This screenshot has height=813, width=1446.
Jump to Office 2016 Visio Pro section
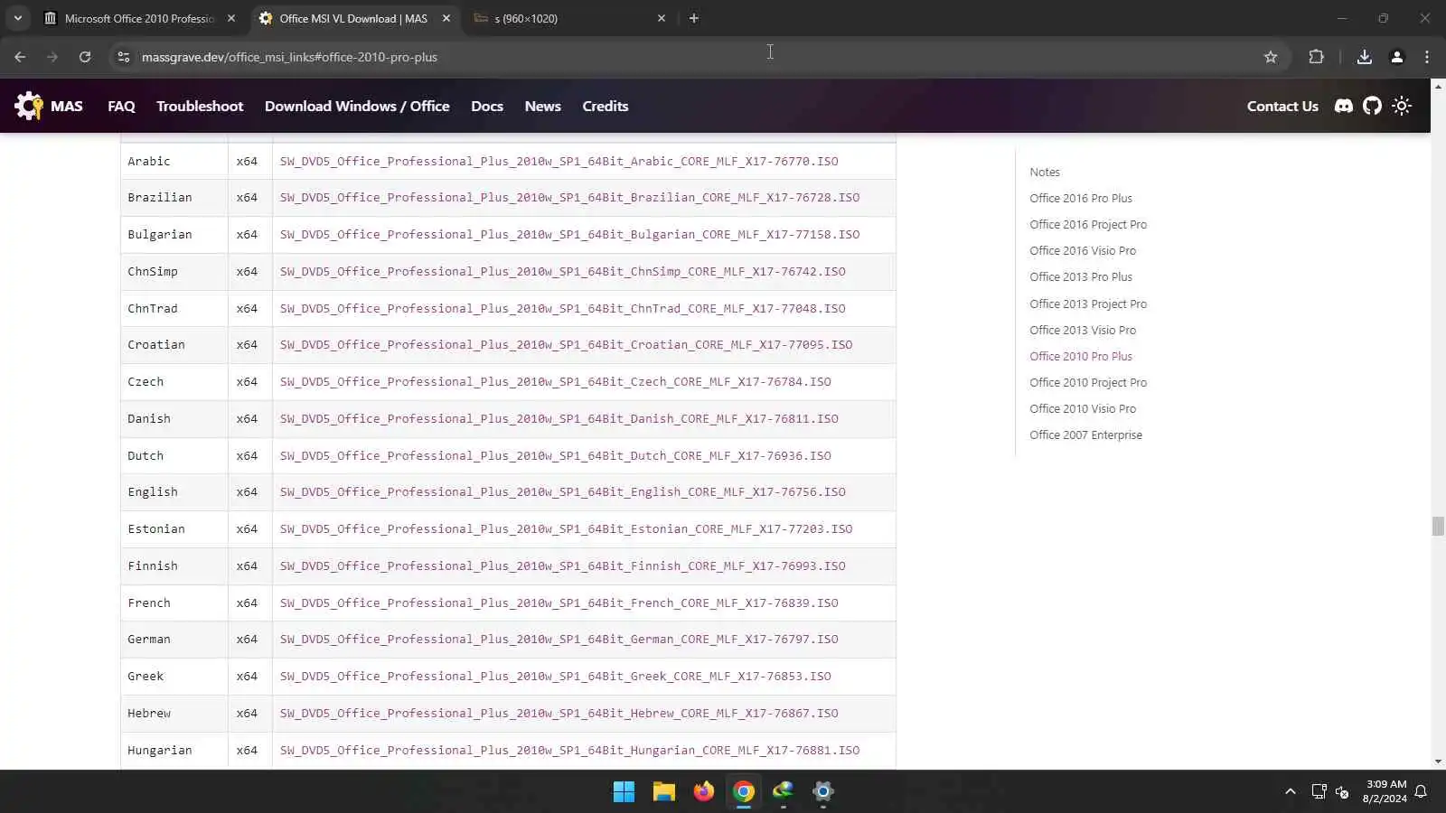click(x=1083, y=250)
